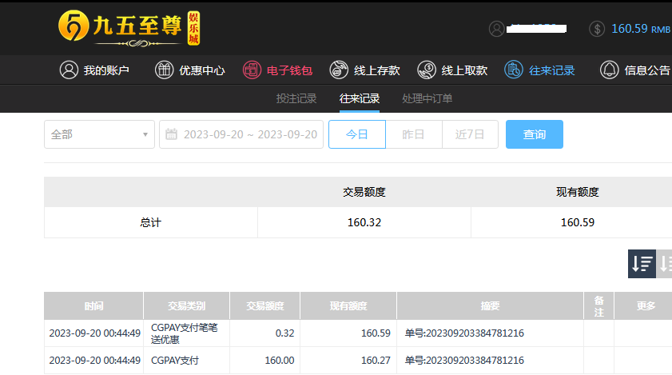Select the 今日 date filter
This screenshot has width=672, height=375.
pyautogui.click(x=357, y=134)
